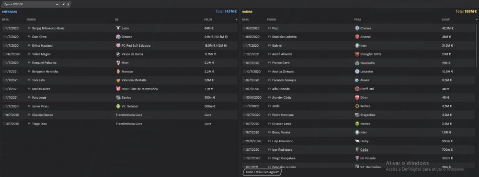Click Onde Estão Eles Agora? button
This screenshot has height=177, width=479.
pyautogui.click(x=262, y=172)
